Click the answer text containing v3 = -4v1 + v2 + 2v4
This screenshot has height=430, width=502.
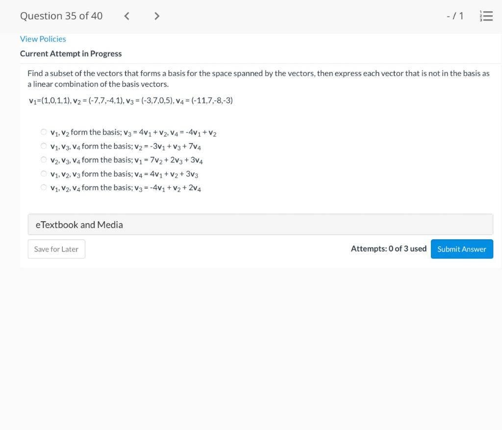[172, 187]
